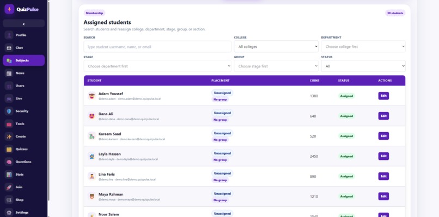Click Adam Youssef's avatar

(x=92, y=96)
